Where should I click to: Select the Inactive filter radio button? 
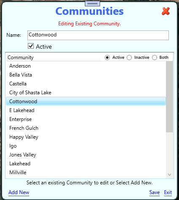pyautogui.click(x=129, y=58)
